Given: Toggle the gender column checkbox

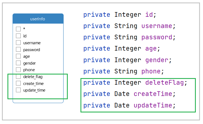Looking at the screenshot, I should [x=18, y=63].
